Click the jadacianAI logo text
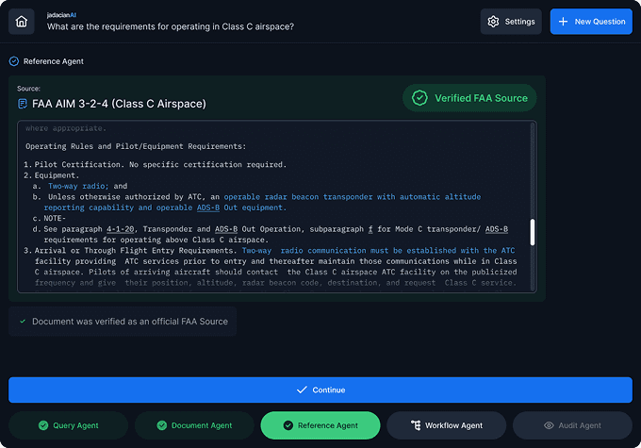Image resolution: width=641 pixels, height=448 pixels. click(61, 15)
